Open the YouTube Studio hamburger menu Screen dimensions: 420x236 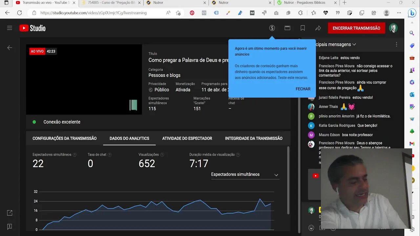[10, 28]
